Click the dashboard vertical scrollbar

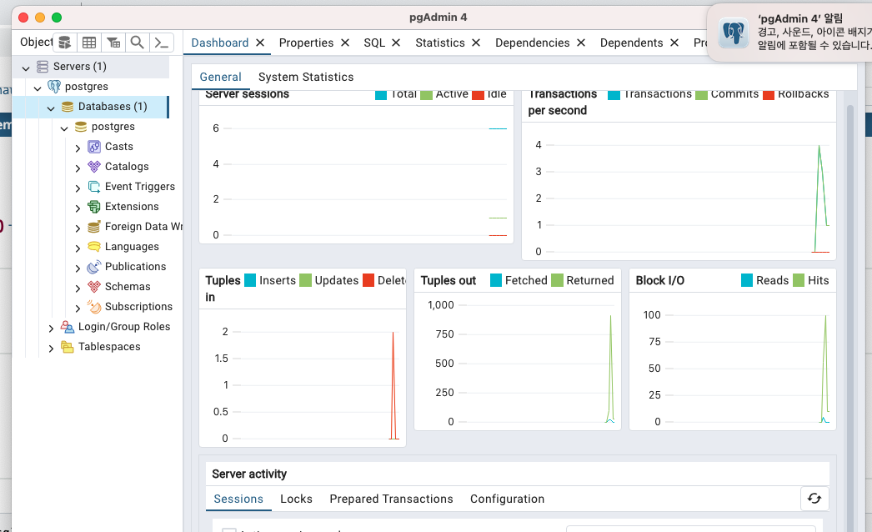pos(849,317)
